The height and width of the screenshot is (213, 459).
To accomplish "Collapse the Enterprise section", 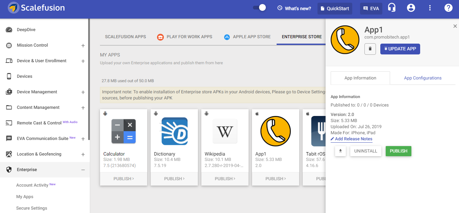I will 83,170.
